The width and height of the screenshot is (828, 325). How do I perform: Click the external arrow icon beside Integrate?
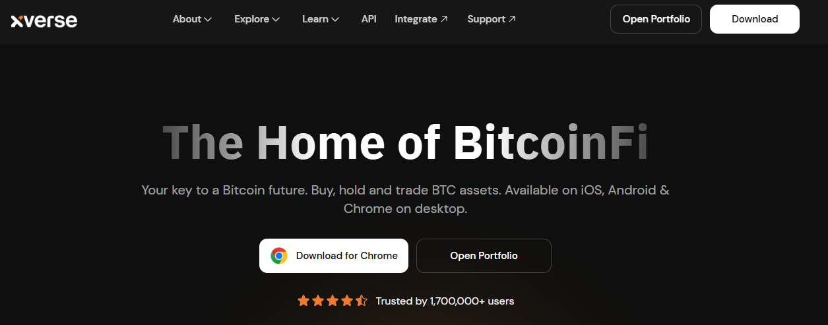(445, 19)
